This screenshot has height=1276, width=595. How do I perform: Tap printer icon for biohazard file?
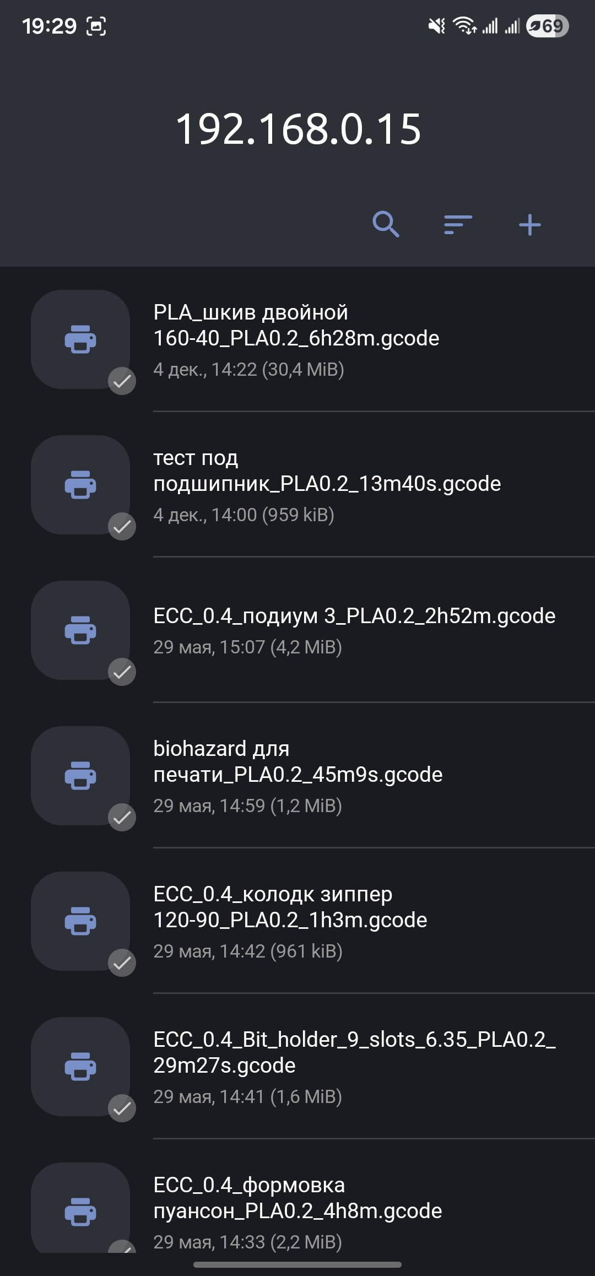(80, 775)
